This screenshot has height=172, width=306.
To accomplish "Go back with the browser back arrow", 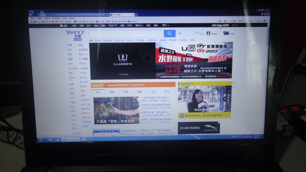I will point(31,14).
